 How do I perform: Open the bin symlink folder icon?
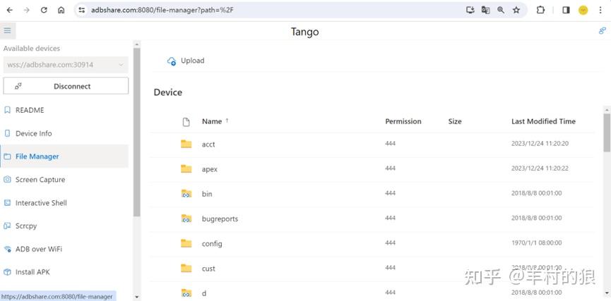point(186,194)
